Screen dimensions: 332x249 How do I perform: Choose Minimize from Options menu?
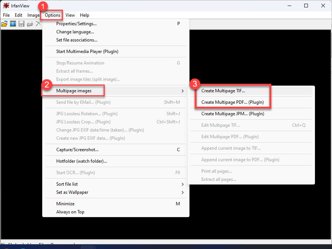click(x=116, y=204)
